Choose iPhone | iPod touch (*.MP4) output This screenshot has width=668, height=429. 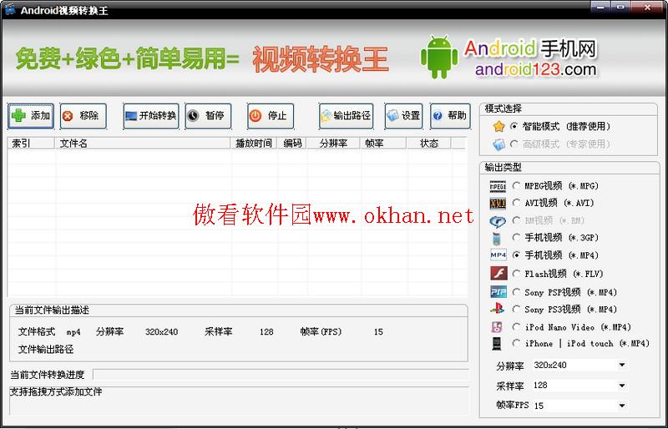click(516, 343)
